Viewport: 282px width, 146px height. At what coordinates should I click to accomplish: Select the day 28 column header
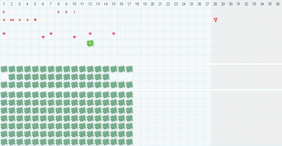[215, 4]
